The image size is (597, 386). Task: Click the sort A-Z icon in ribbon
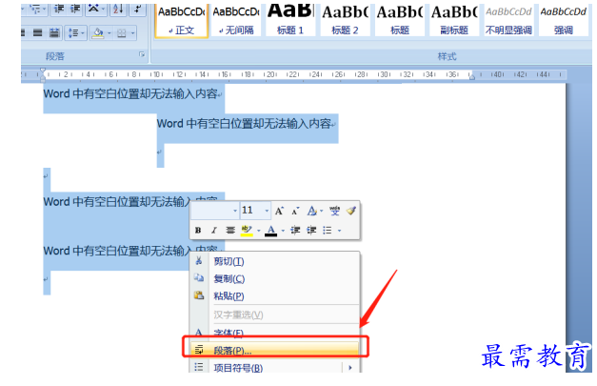(118, 10)
